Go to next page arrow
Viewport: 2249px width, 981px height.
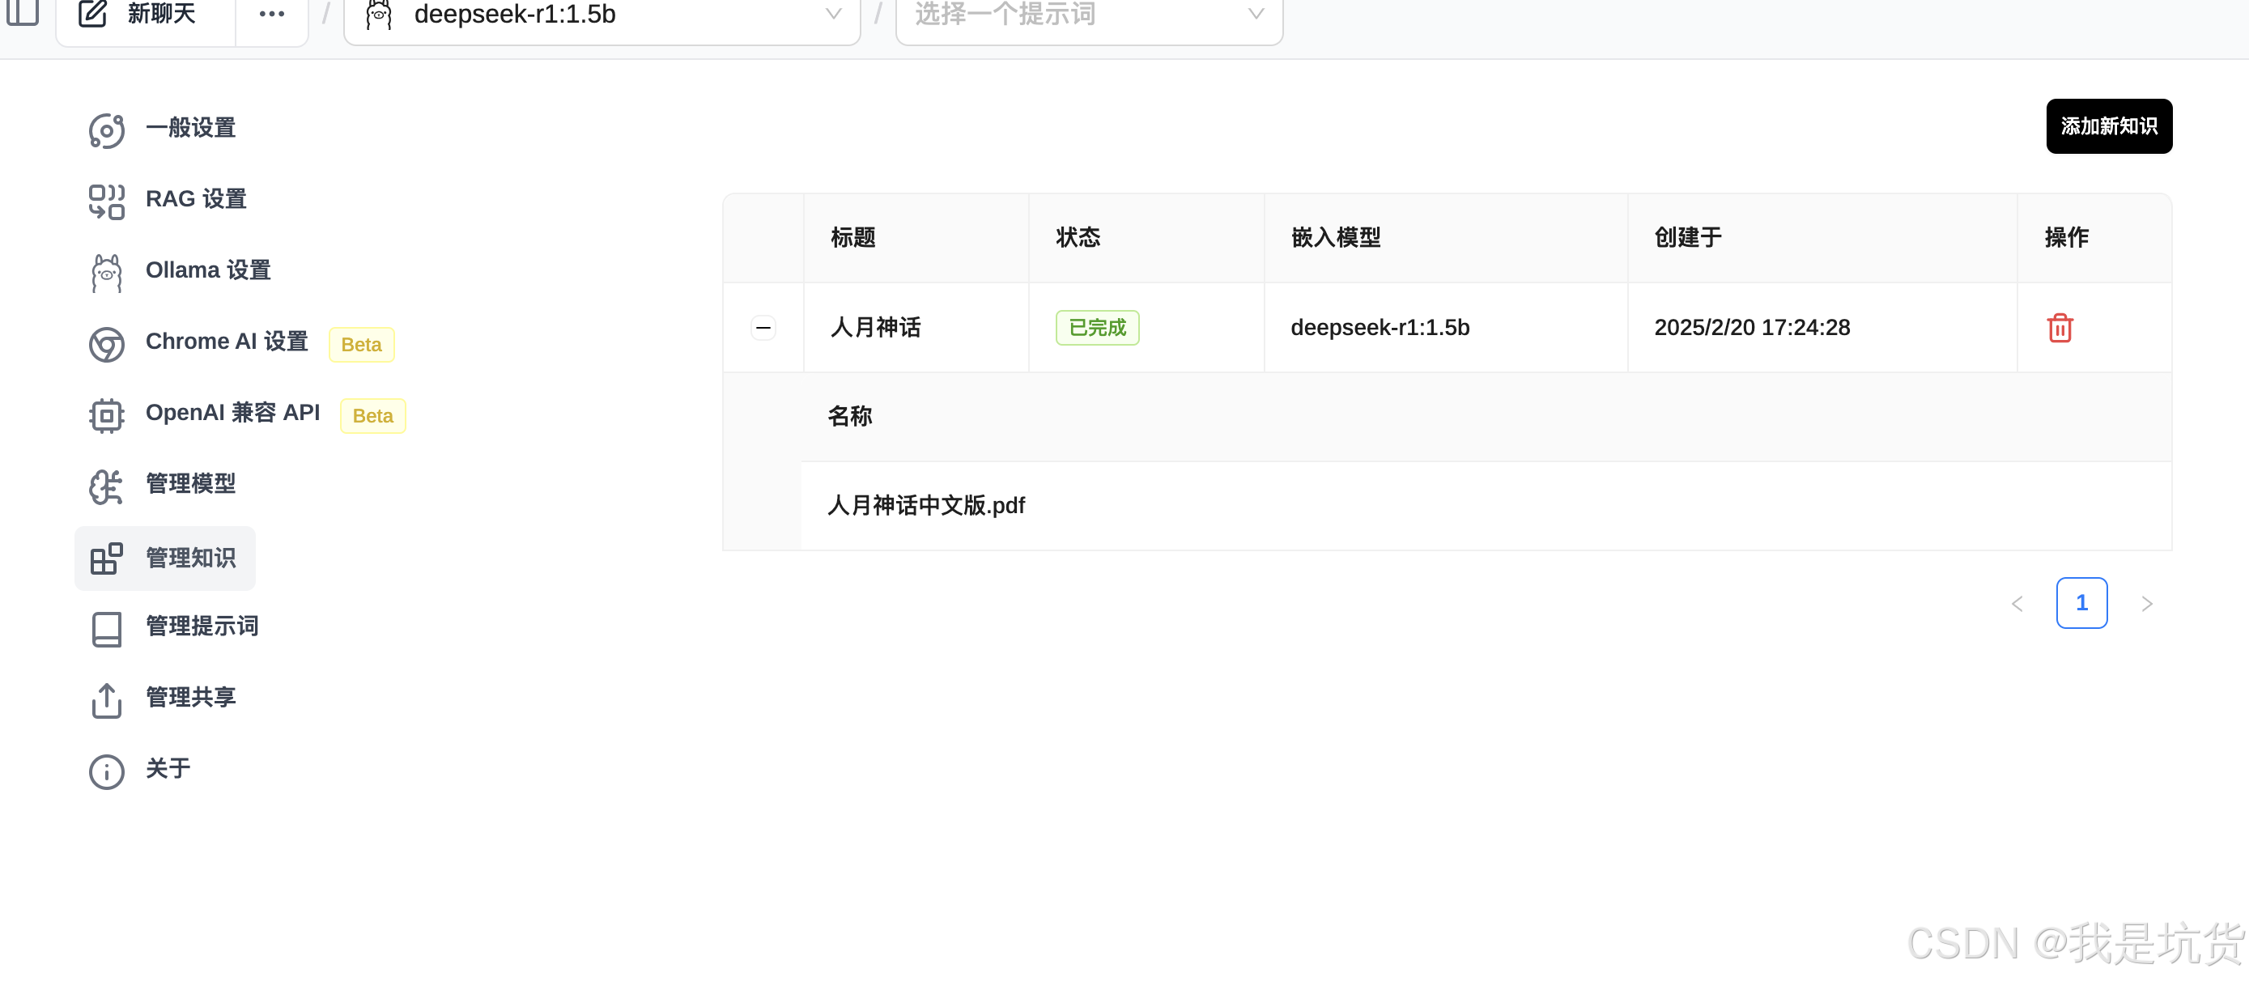[x=2146, y=604]
